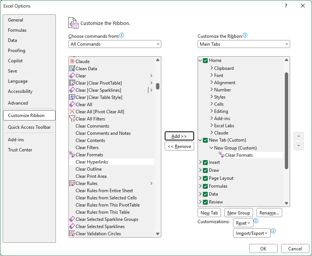Toggle the Review tab checkbox
This screenshot has height=256, width=312.
(205, 202)
